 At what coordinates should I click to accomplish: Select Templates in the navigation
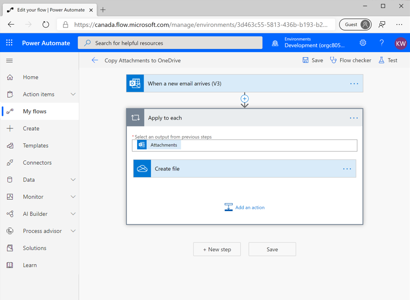35,146
